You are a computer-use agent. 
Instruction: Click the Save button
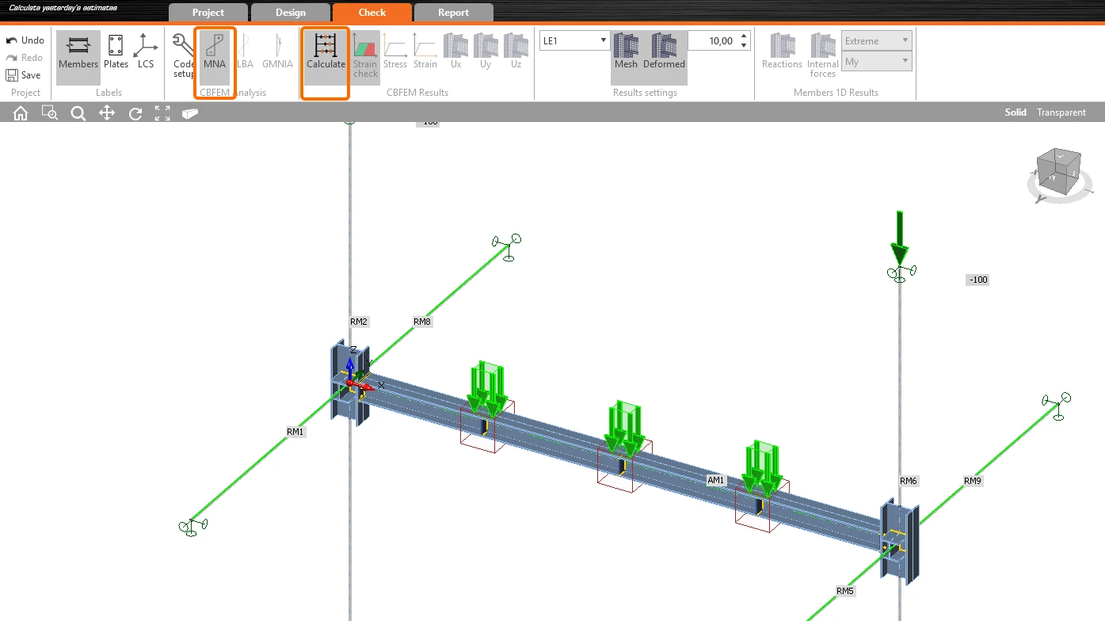(x=23, y=75)
